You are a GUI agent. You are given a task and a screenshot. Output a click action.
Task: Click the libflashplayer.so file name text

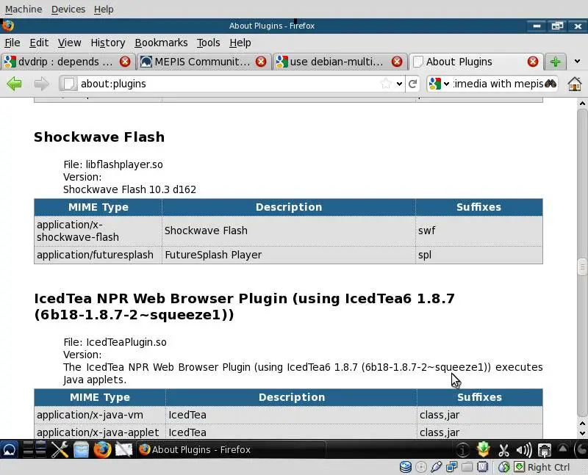click(124, 164)
